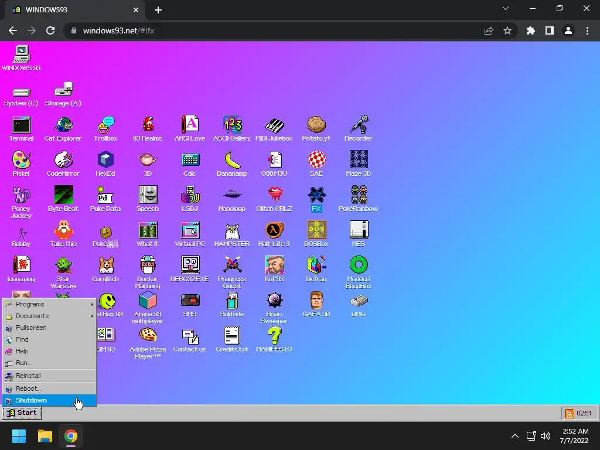Open Chrome three-dot menu
The height and width of the screenshot is (450, 600).
(587, 30)
